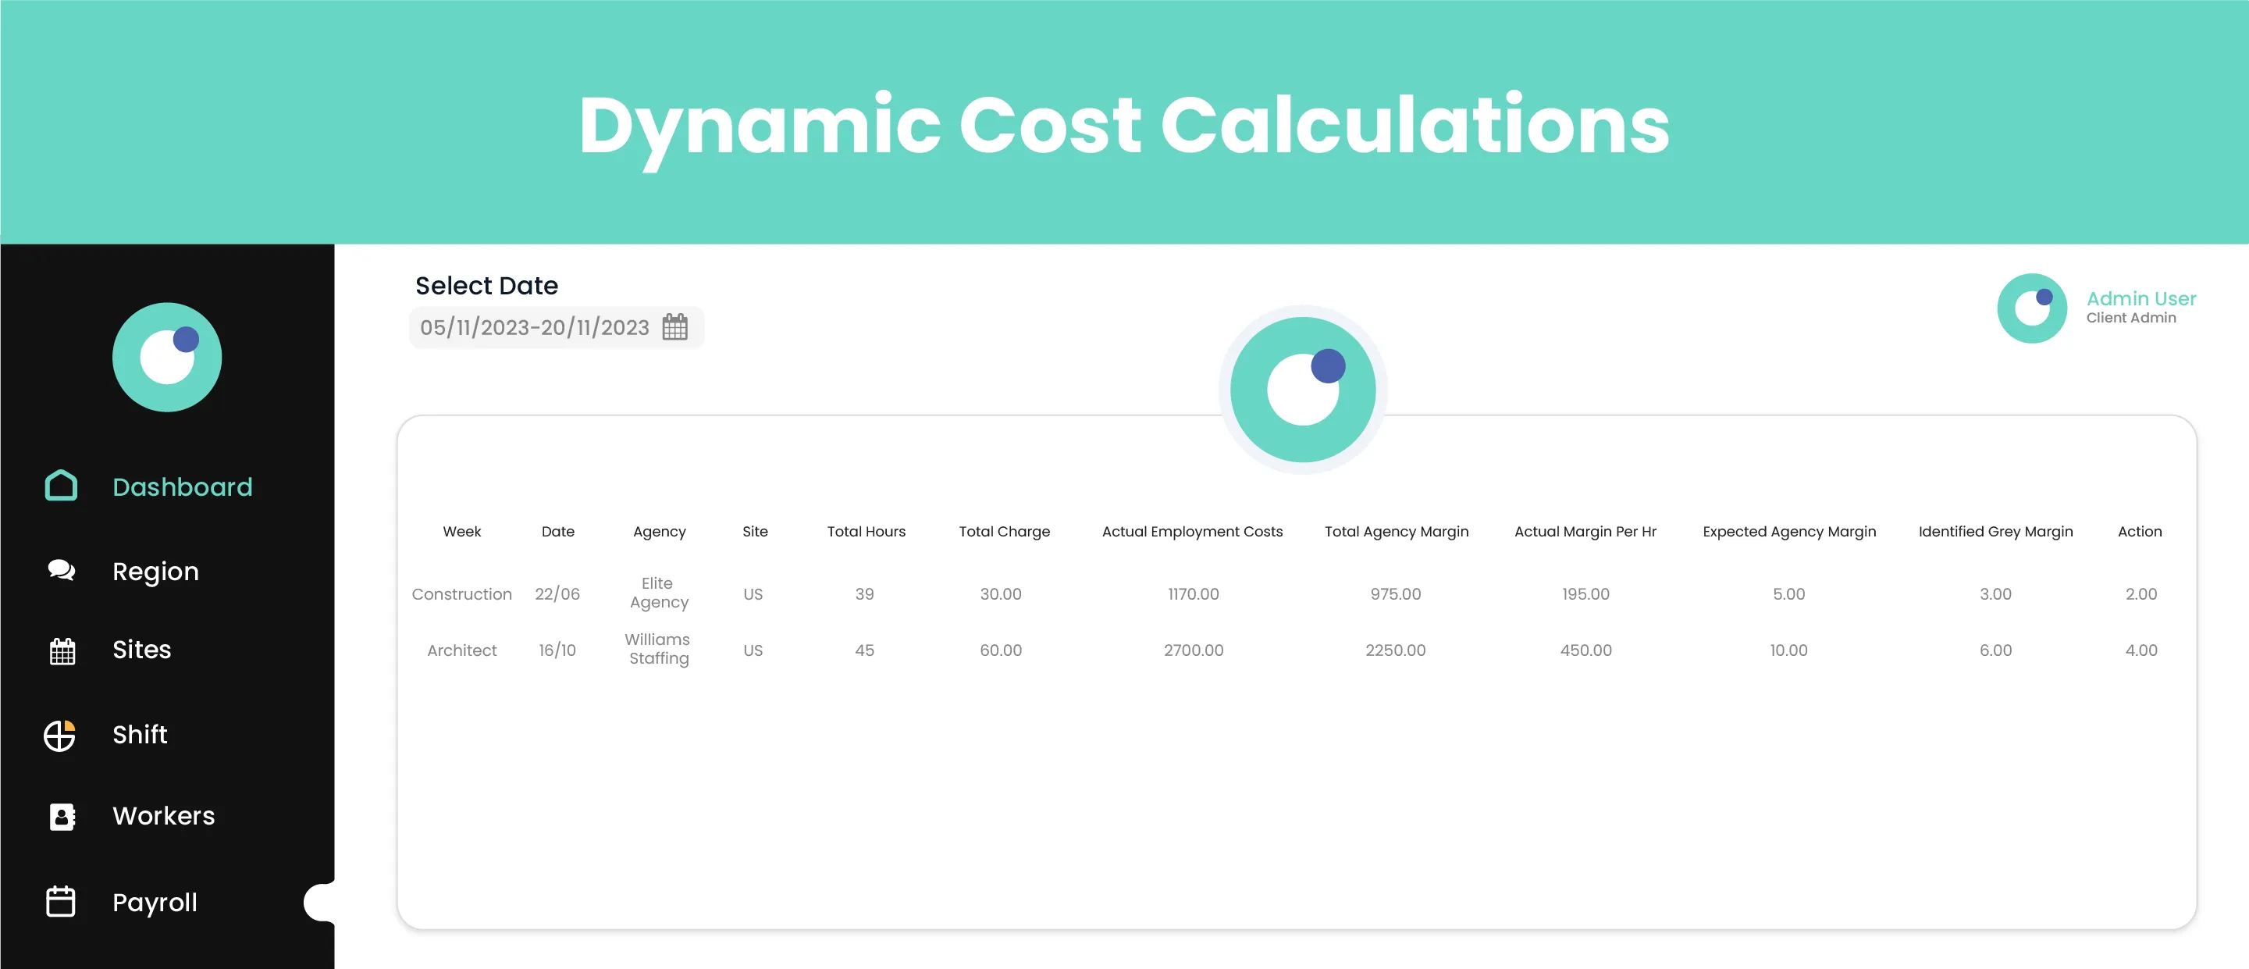2249x969 pixels.
Task: Click the Region chat bubble icon
Action: 61,570
